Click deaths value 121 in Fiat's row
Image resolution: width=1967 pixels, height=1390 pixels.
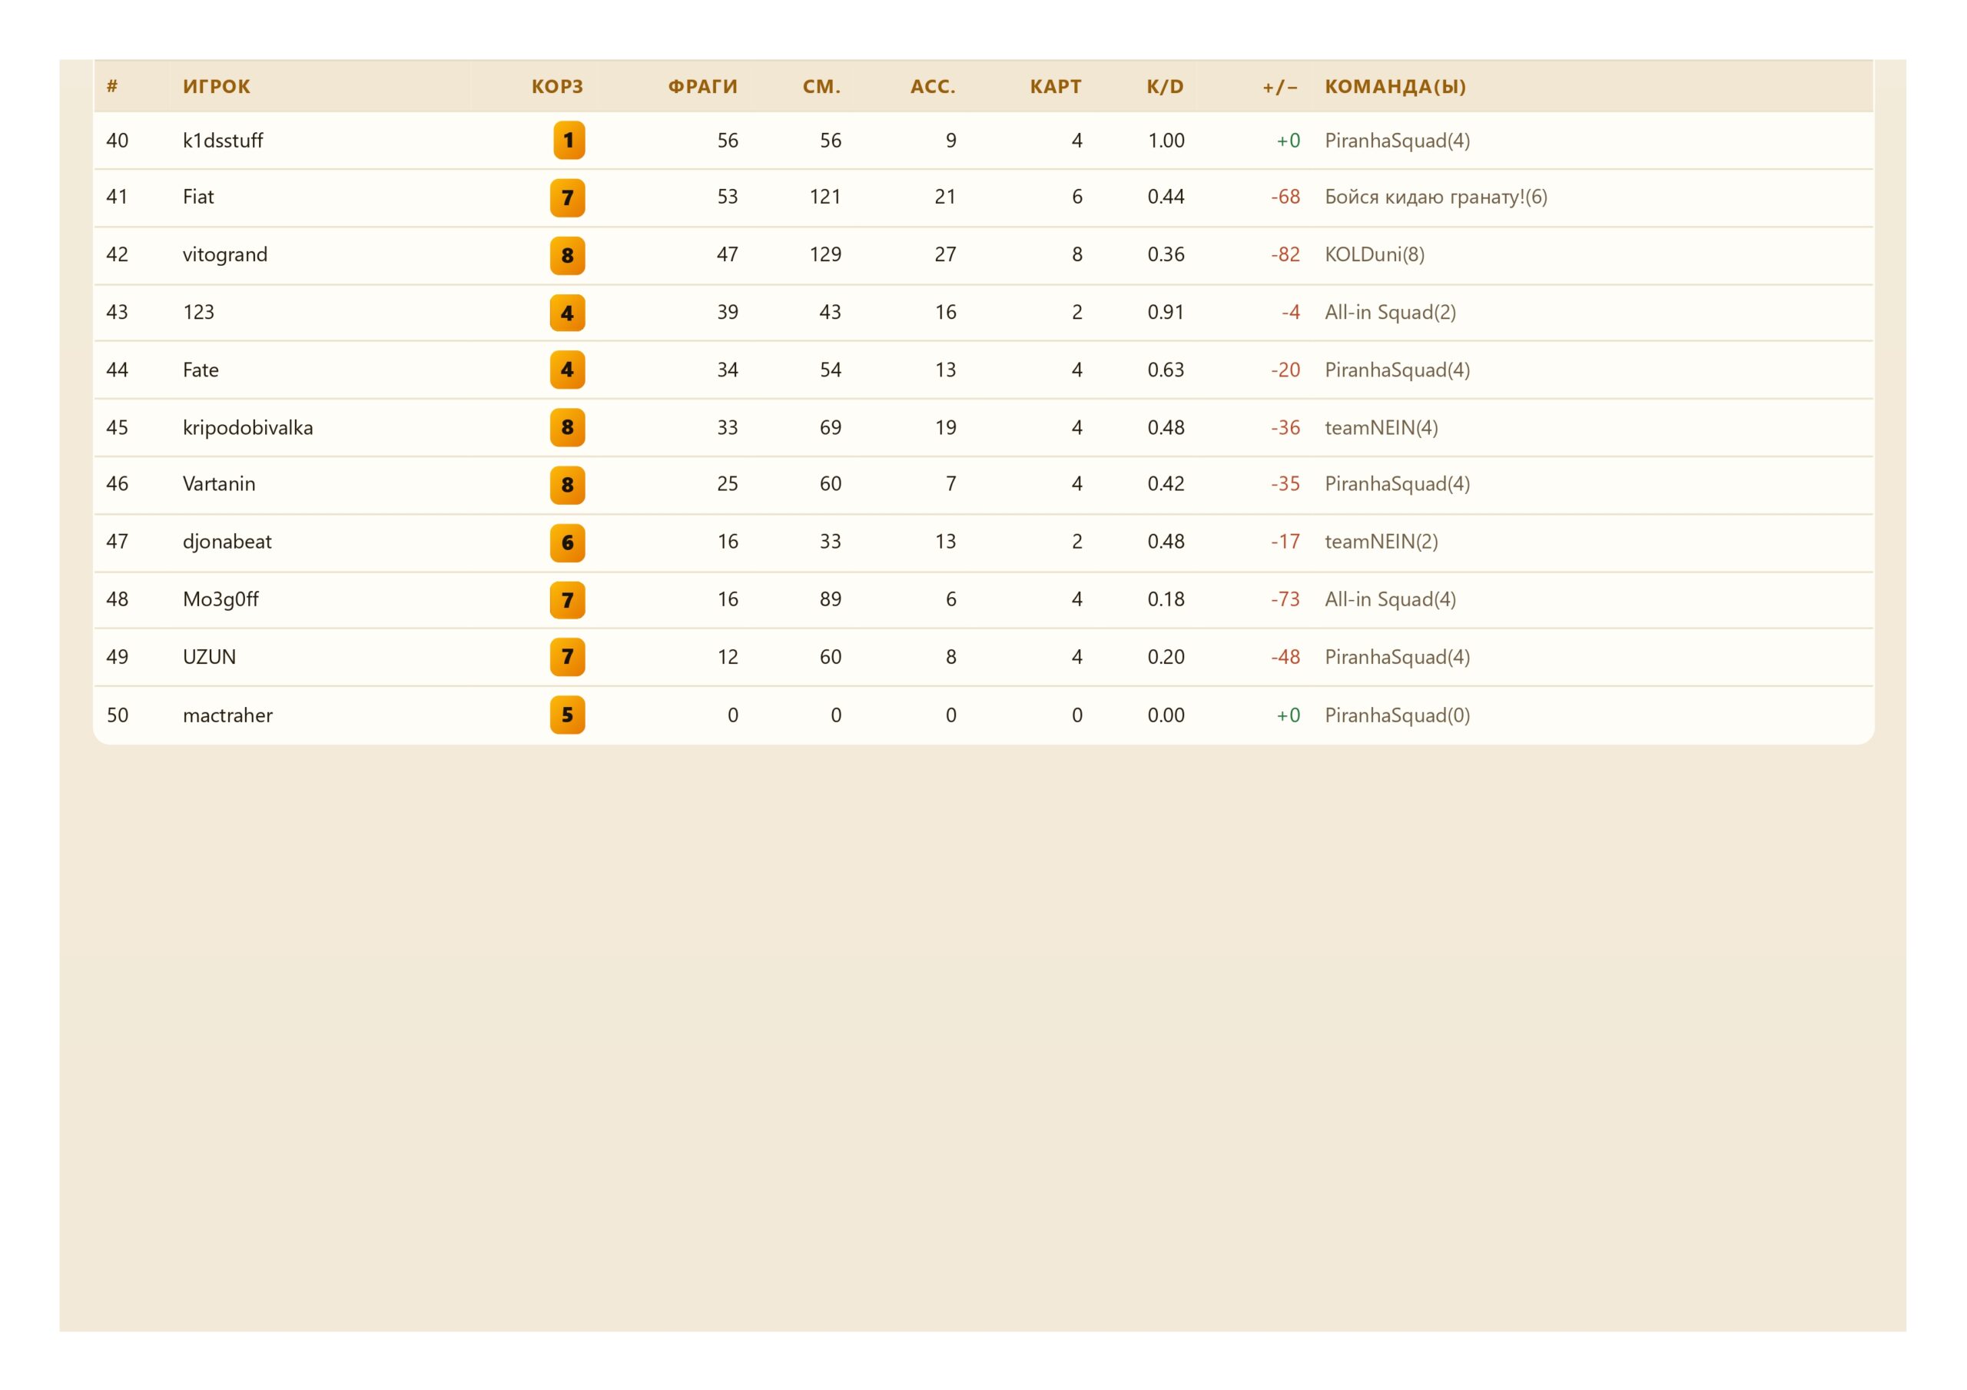pyautogui.click(x=825, y=197)
